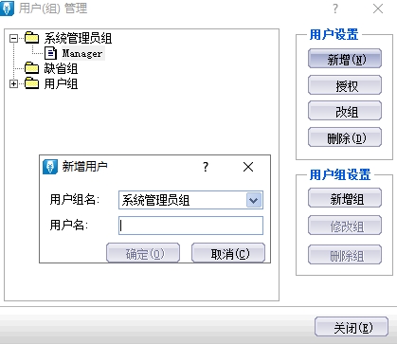Select the 系统管理员组 group label in tree
This screenshot has height=344, width=397.
pyautogui.click(x=78, y=38)
